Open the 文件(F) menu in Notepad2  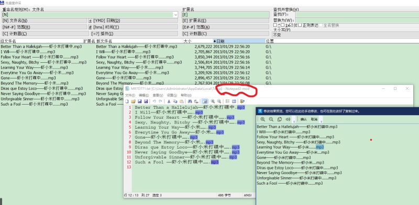point(130,95)
